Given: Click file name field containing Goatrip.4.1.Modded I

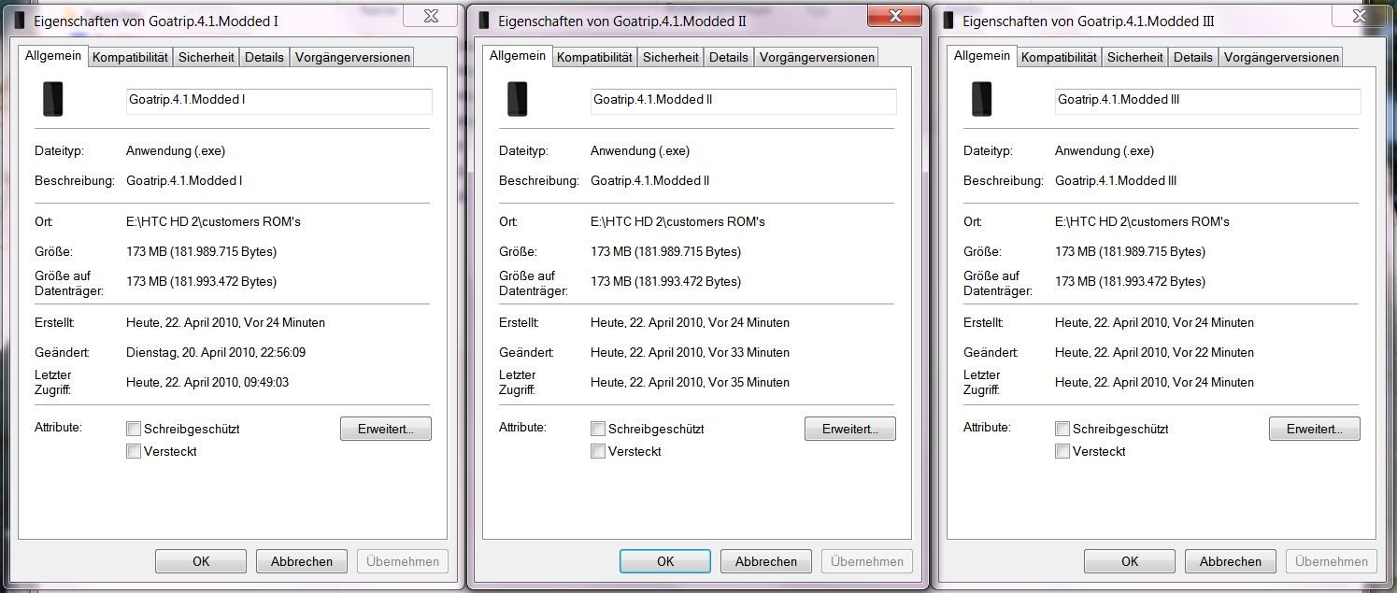Looking at the screenshot, I should (279, 101).
